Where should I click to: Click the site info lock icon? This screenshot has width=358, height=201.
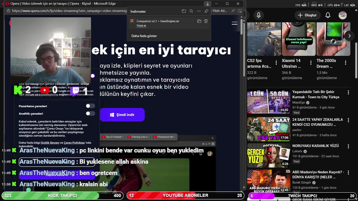tap(8, 11)
